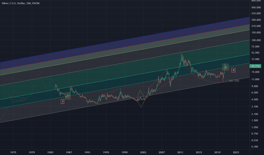The image size is (264, 155).
Task: Select the March 2020 low wick candle
Action: 223,77
